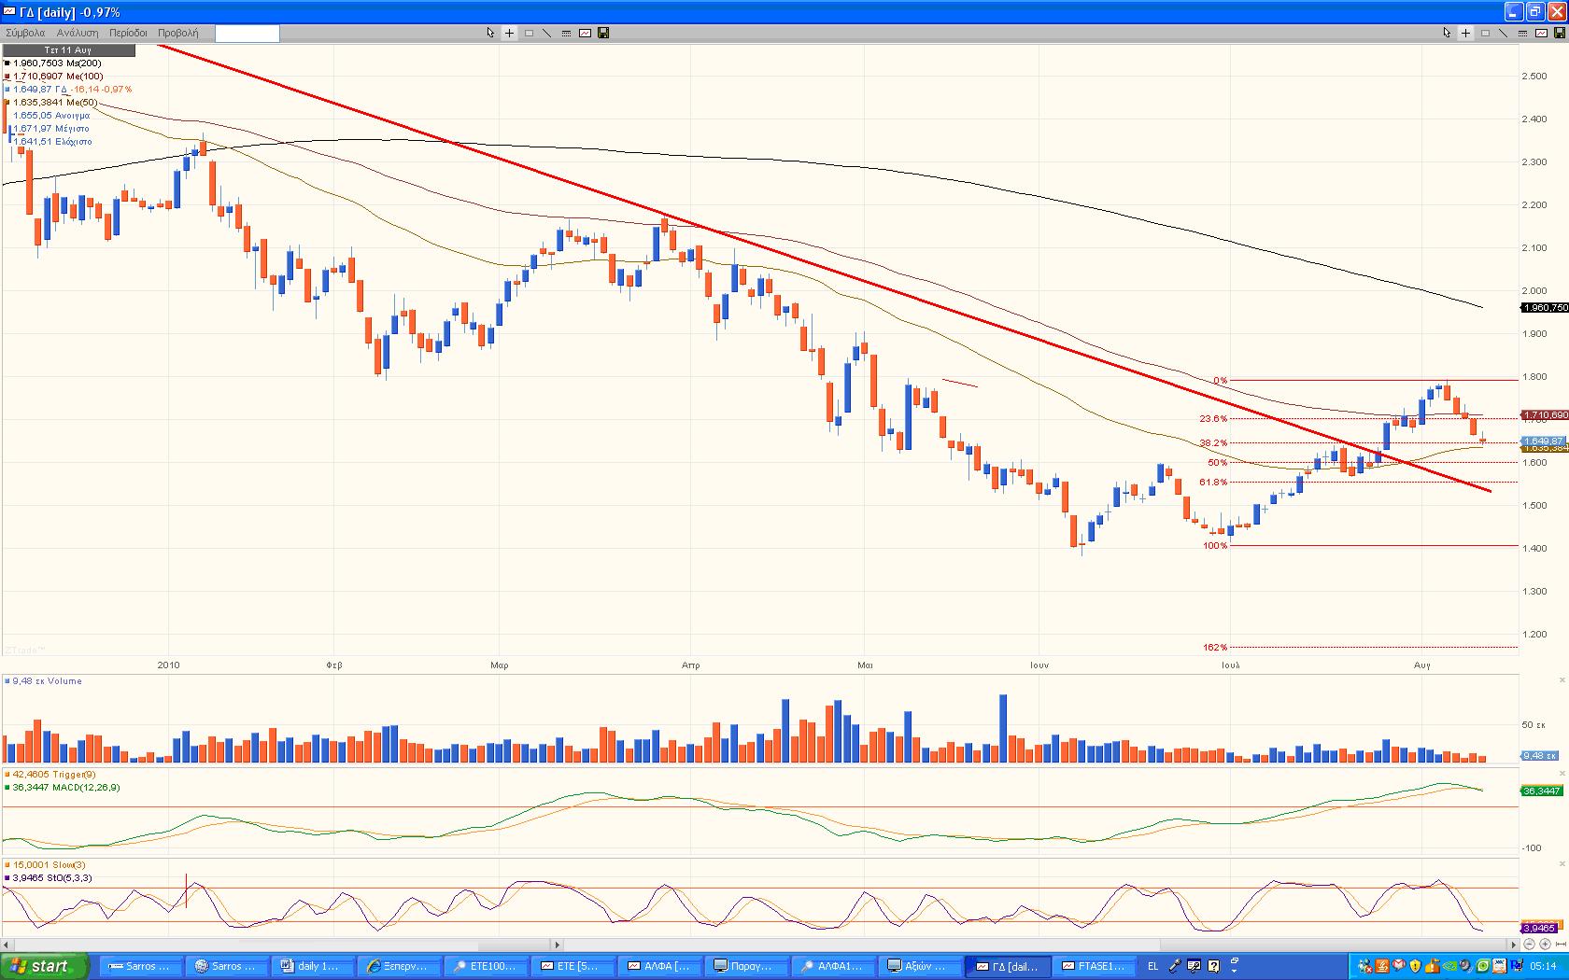This screenshot has width=1569, height=980.
Task: Open the Ανάλυση menu
Action: [78, 33]
